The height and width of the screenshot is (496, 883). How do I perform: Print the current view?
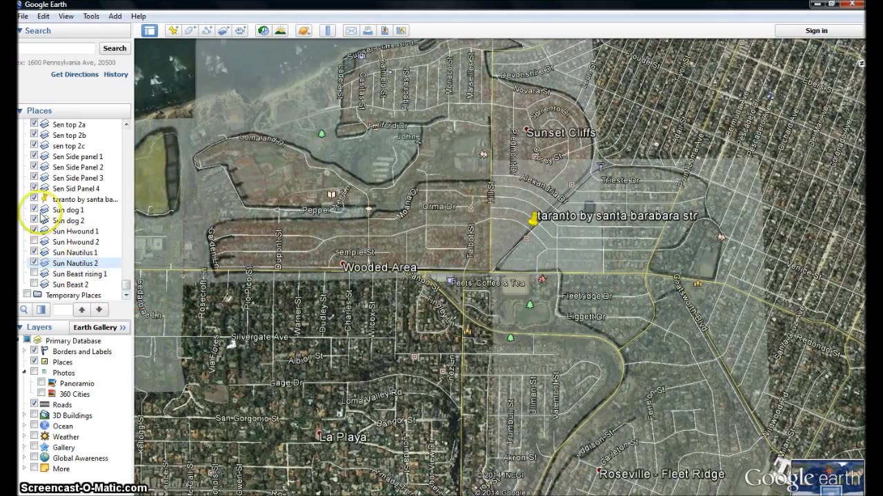[x=368, y=30]
